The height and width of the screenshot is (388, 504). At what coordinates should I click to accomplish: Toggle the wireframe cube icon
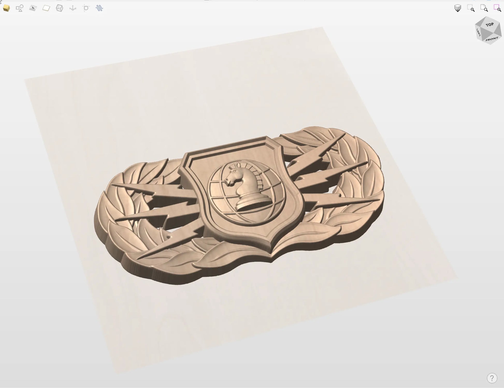coord(60,8)
